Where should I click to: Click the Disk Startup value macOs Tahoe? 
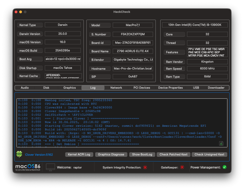(x=63, y=68)
